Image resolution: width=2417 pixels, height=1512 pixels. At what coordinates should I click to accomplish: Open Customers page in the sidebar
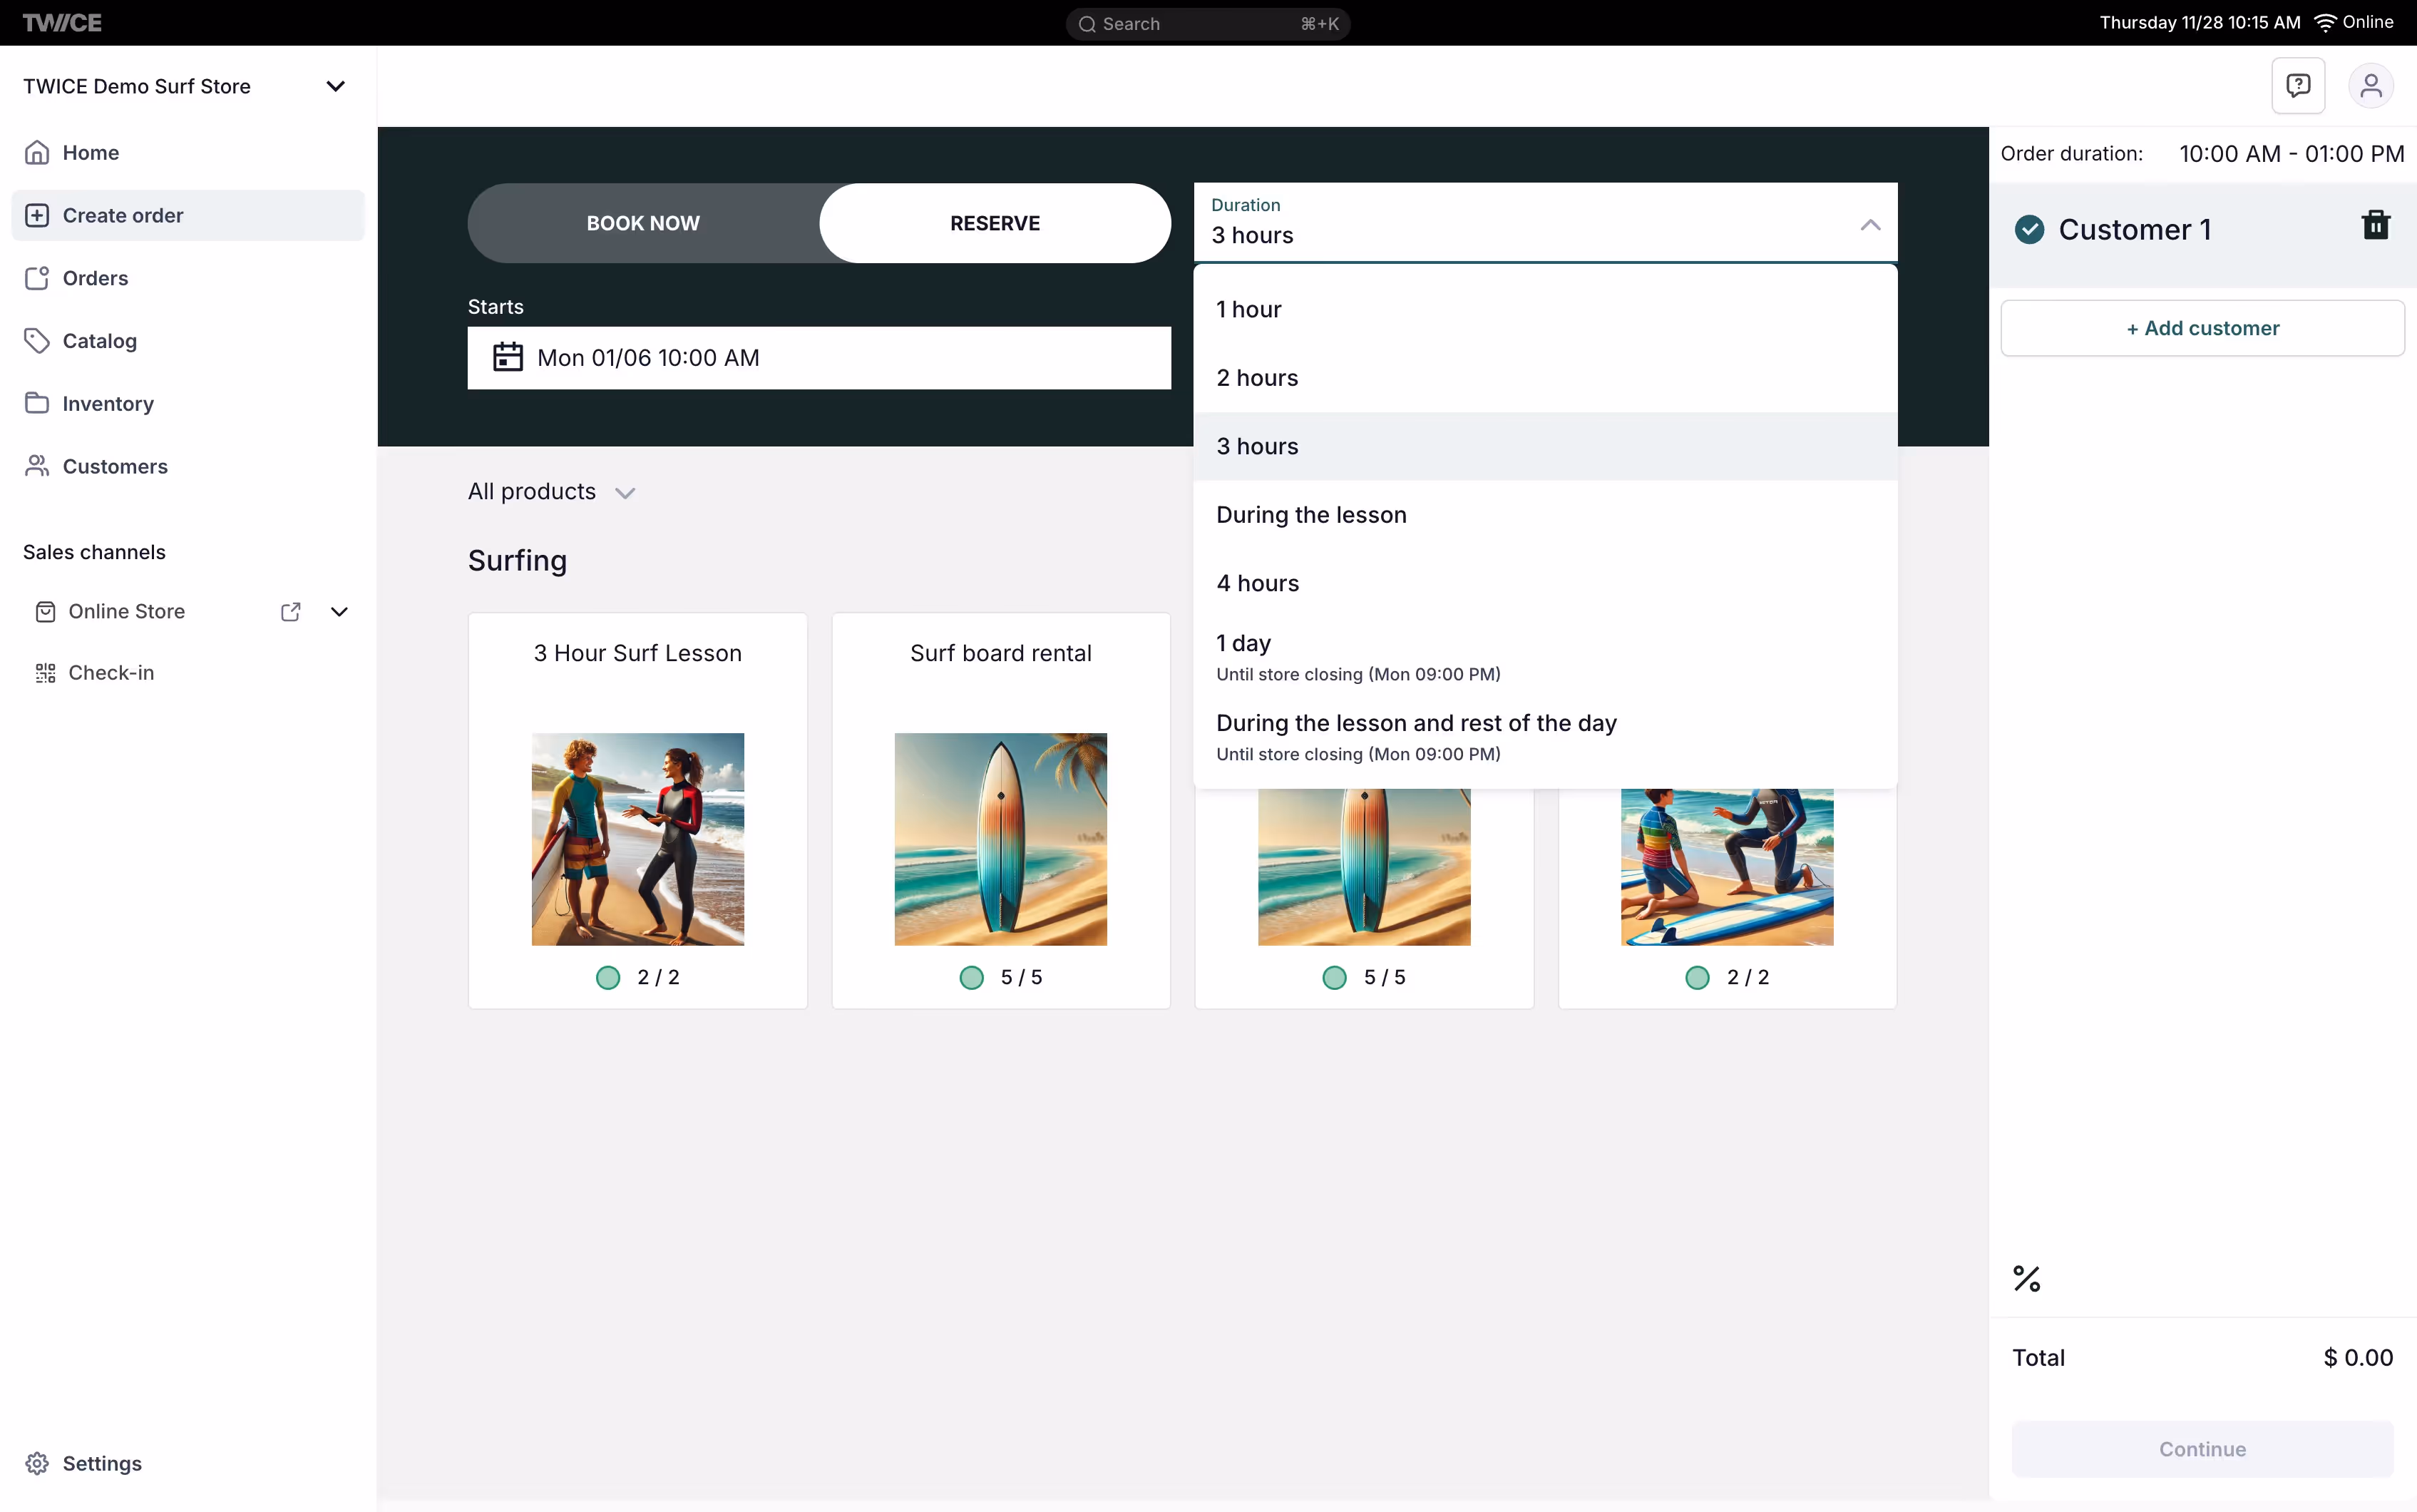[x=114, y=467]
